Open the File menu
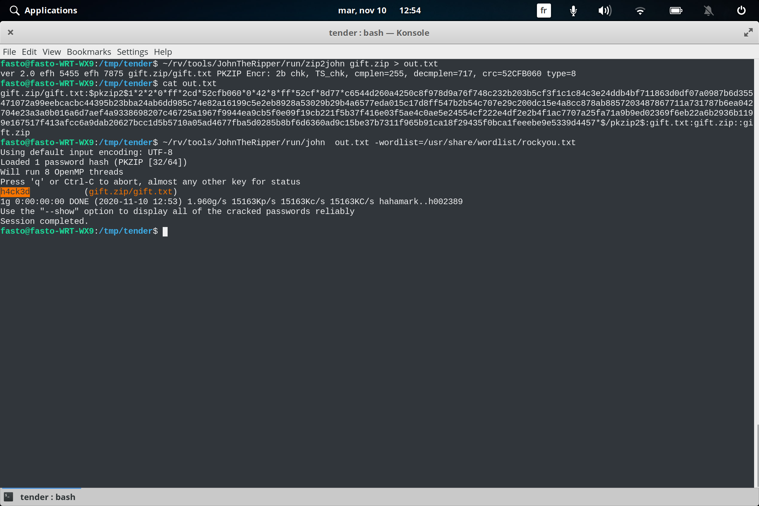Screen dimensions: 759x506 [x=9, y=52]
